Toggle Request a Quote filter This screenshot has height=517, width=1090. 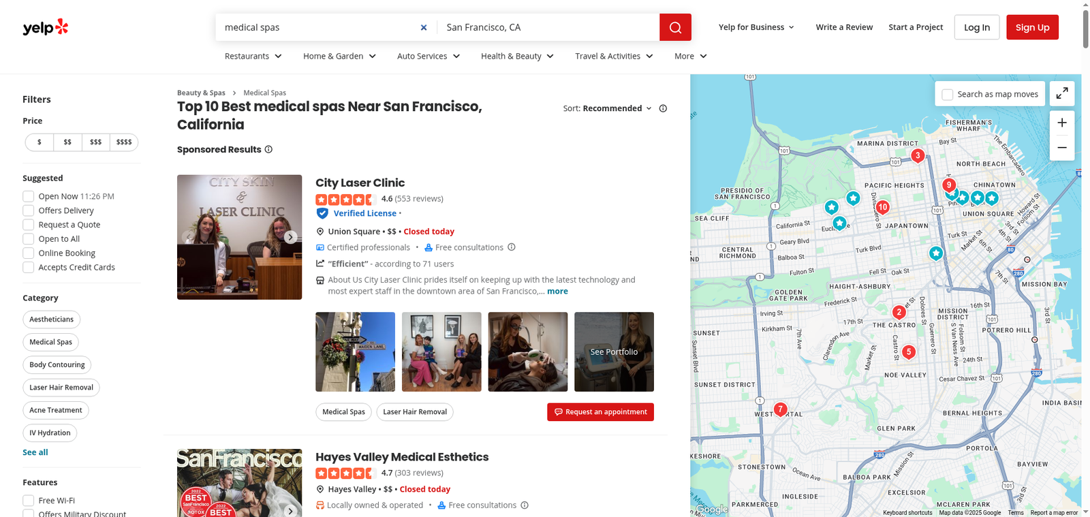(x=29, y=225)
